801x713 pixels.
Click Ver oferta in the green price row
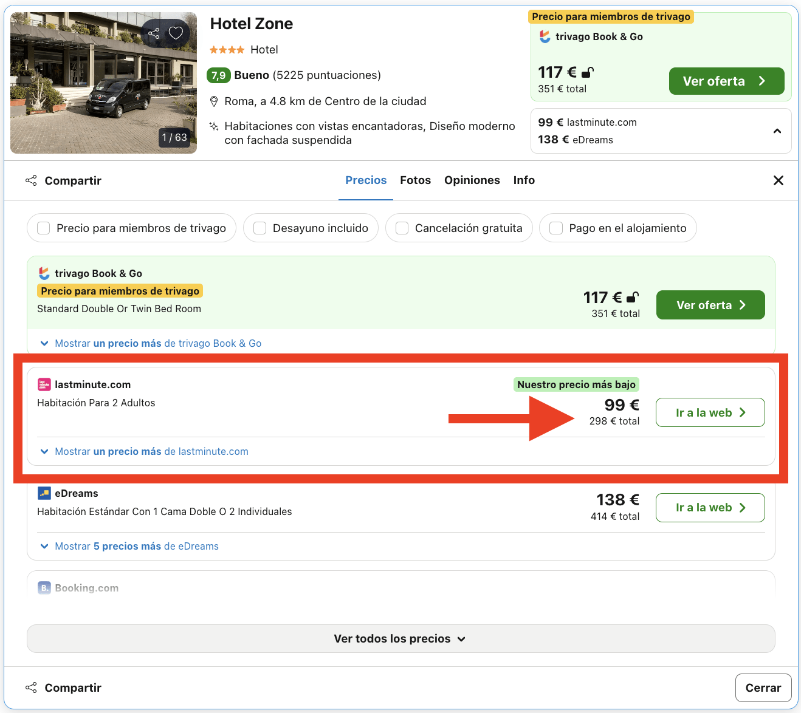710,305
